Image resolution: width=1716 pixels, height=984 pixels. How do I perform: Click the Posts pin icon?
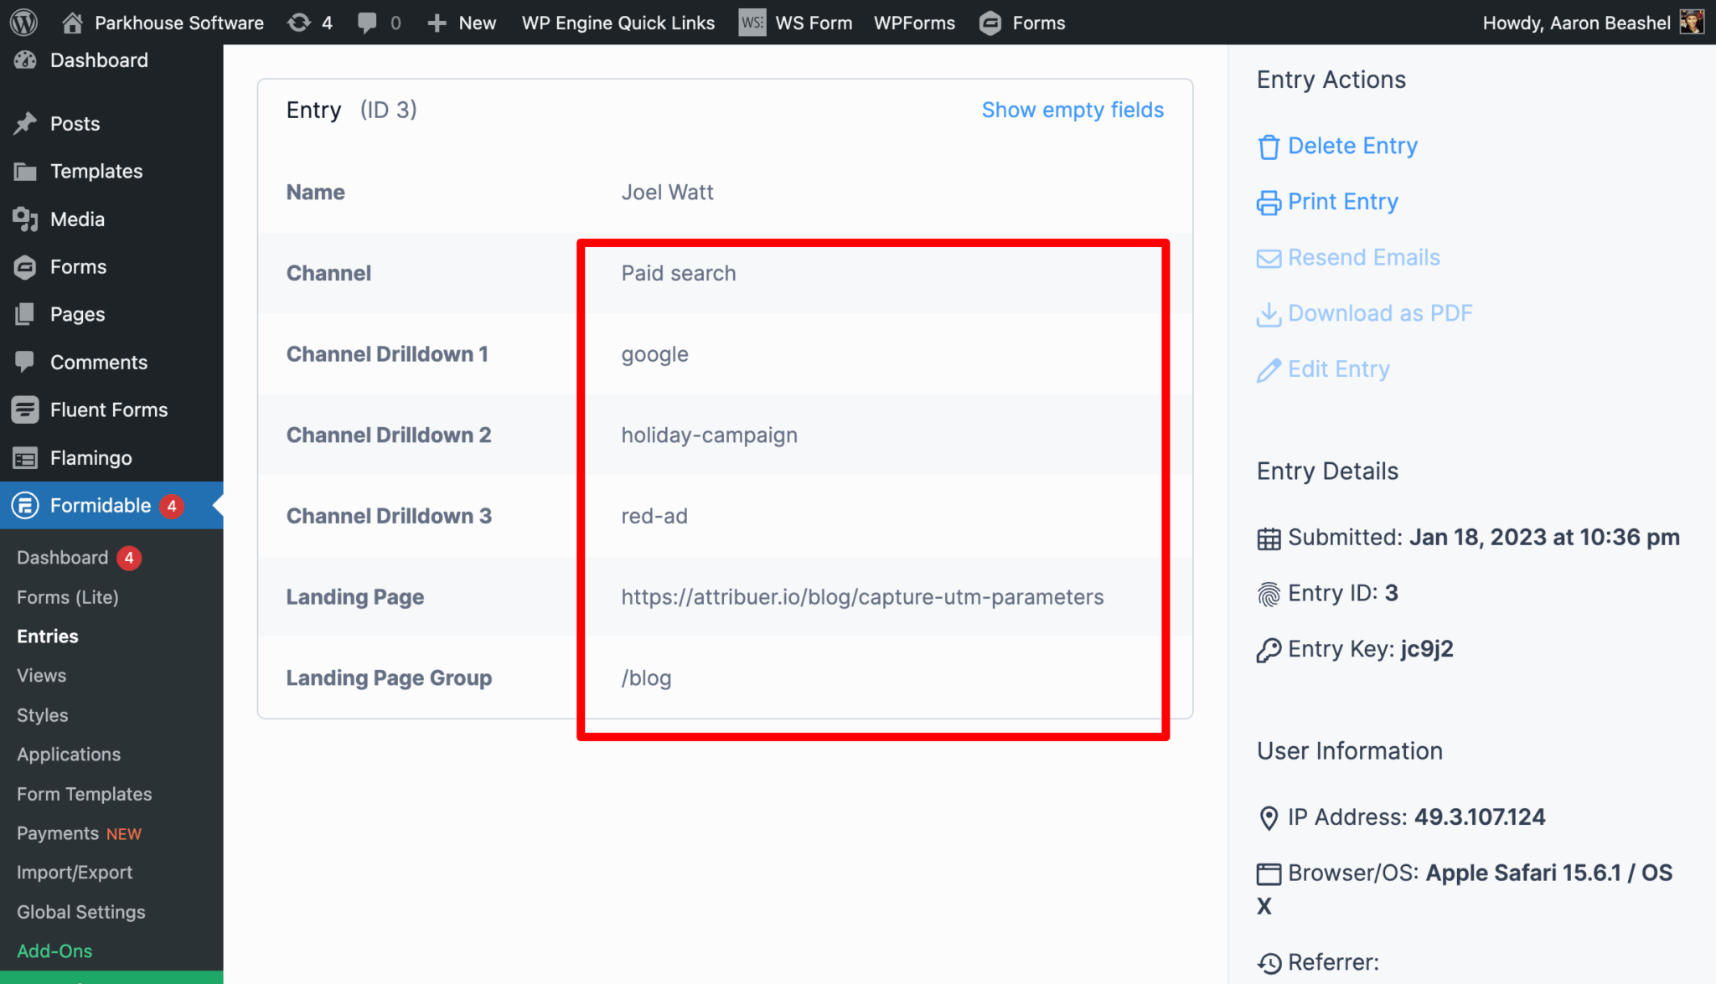(25, 124)
